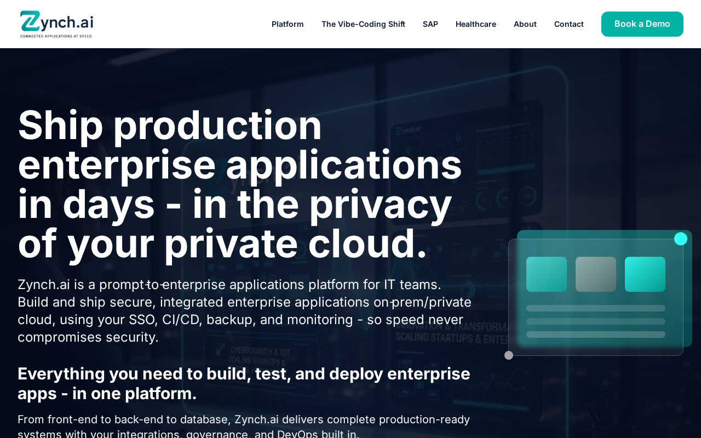Click the paragraph starting 'Zynch.ai is a prompt-to-enterprise'
This screenshot has height=438, width=701.
(x=244, y=311)
